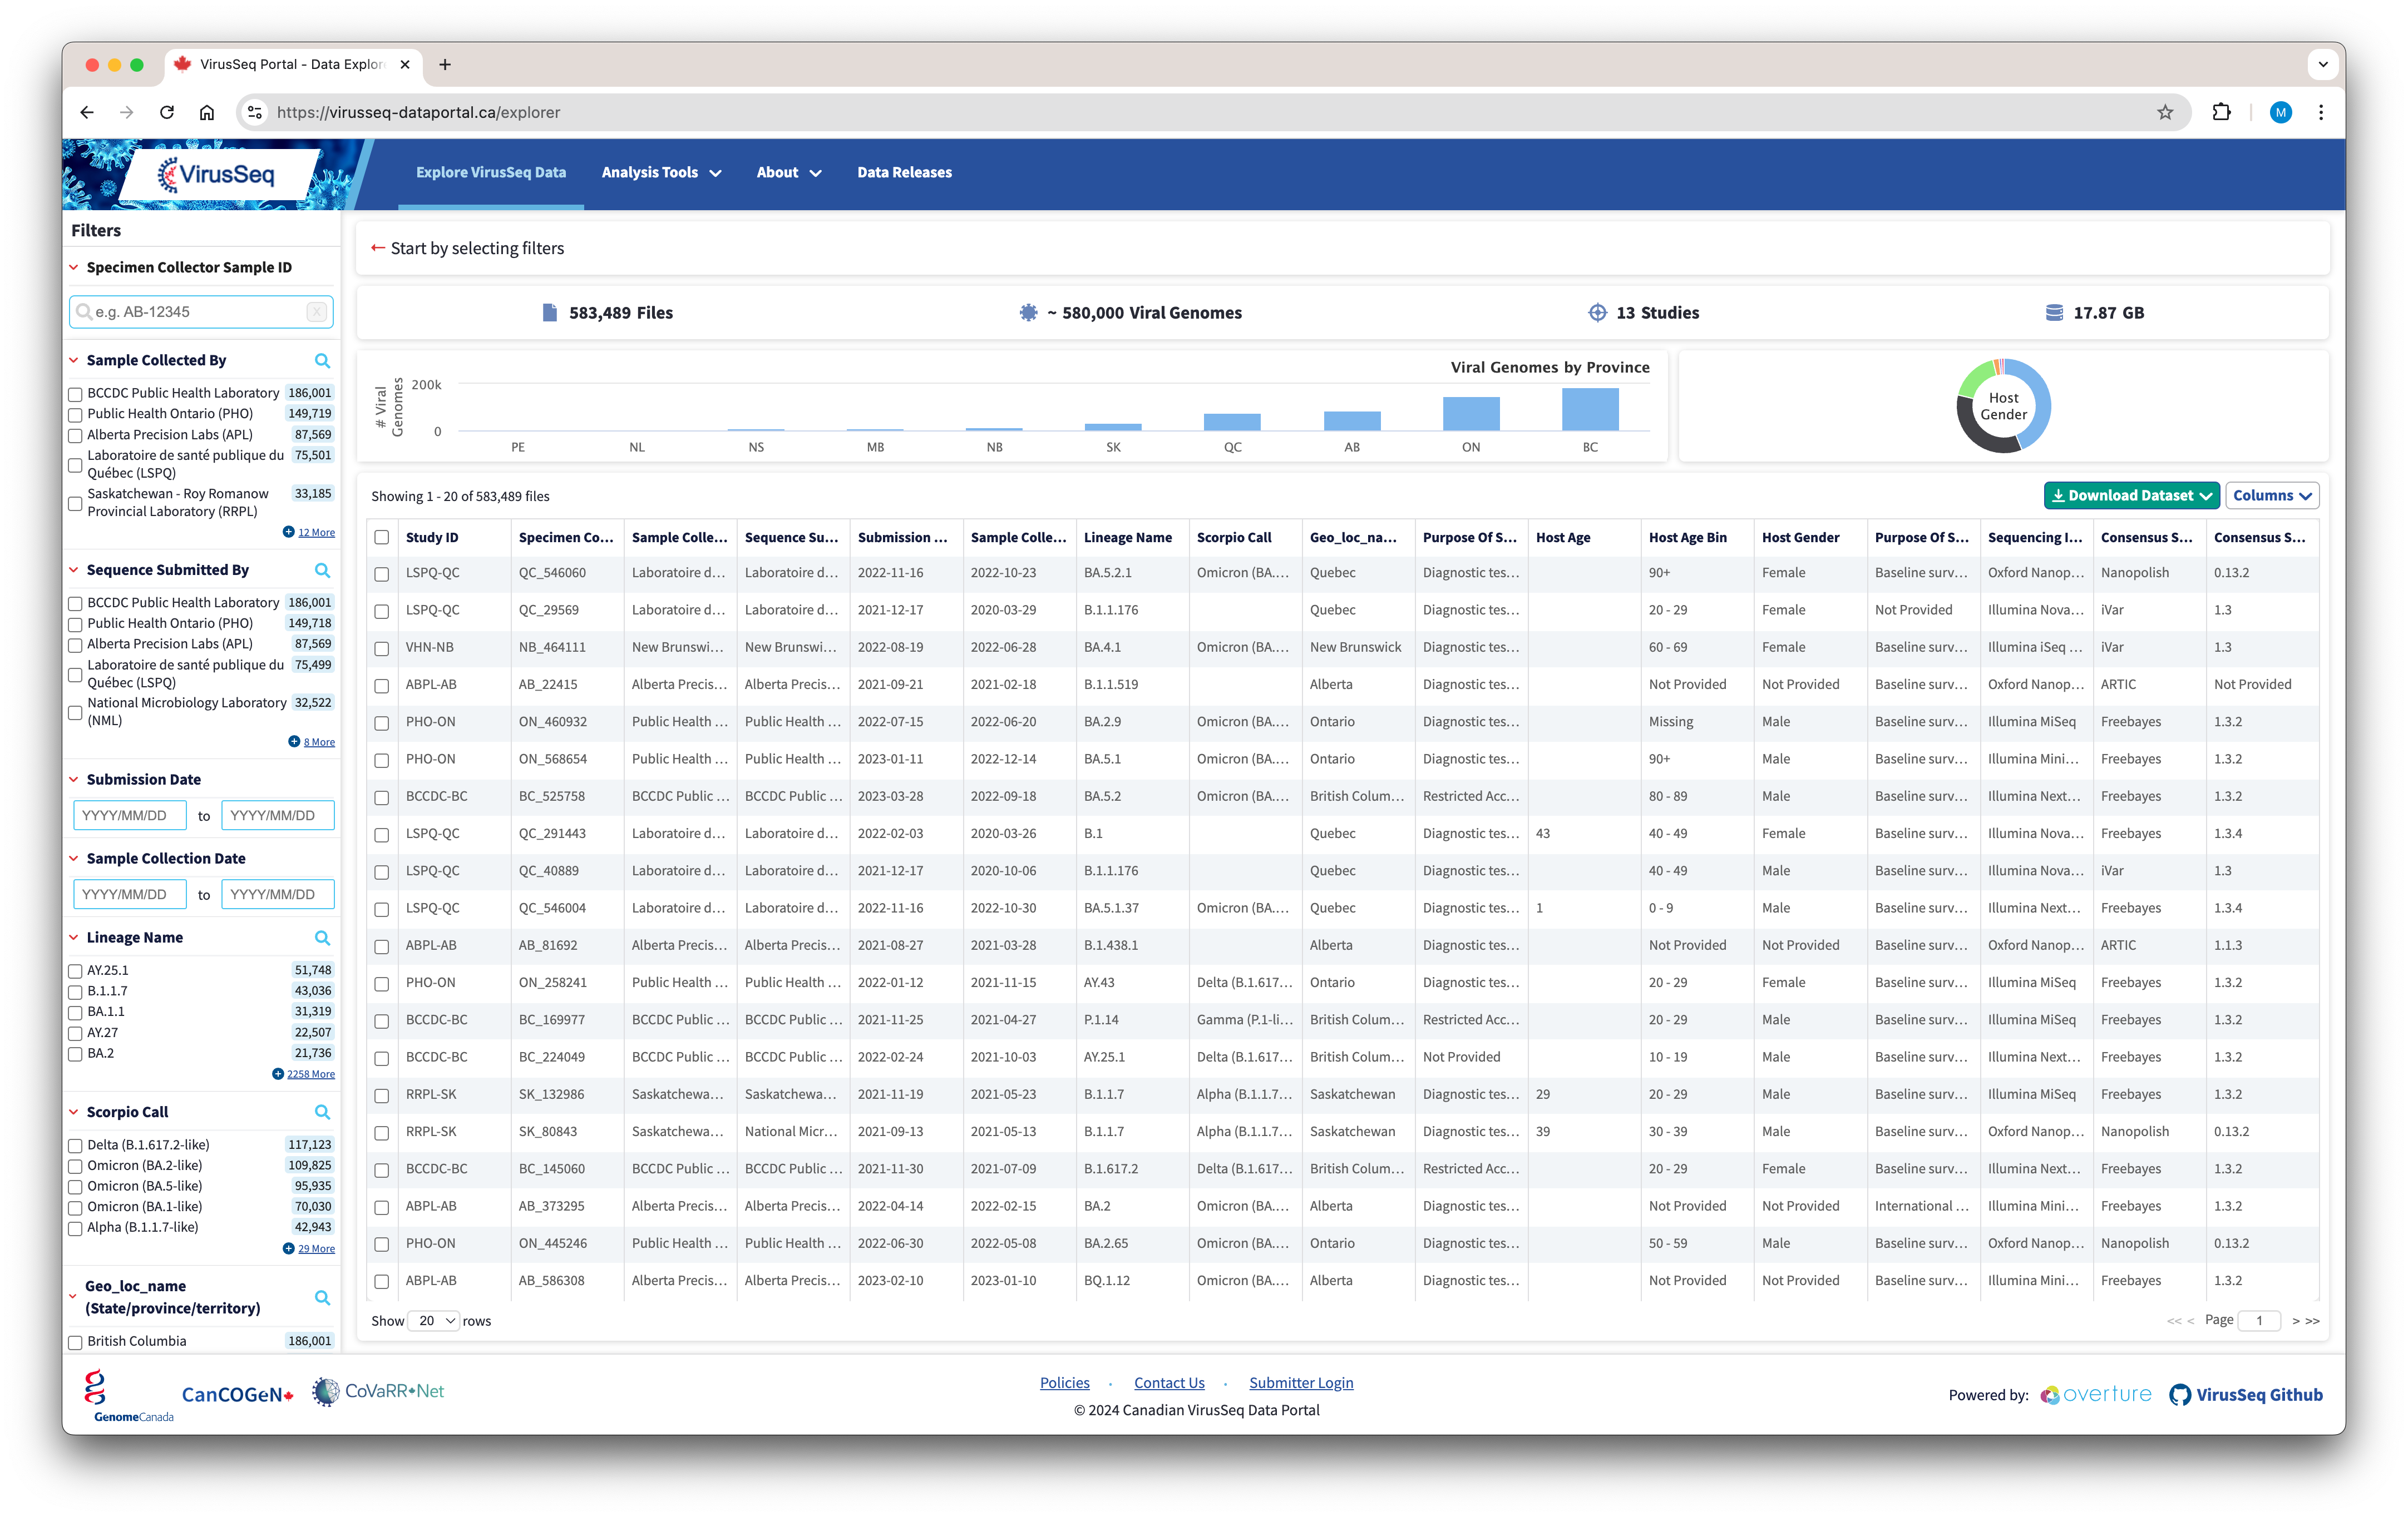
Task: Click the search icon next to Sample Collected By
Action: tap(322, 361)
